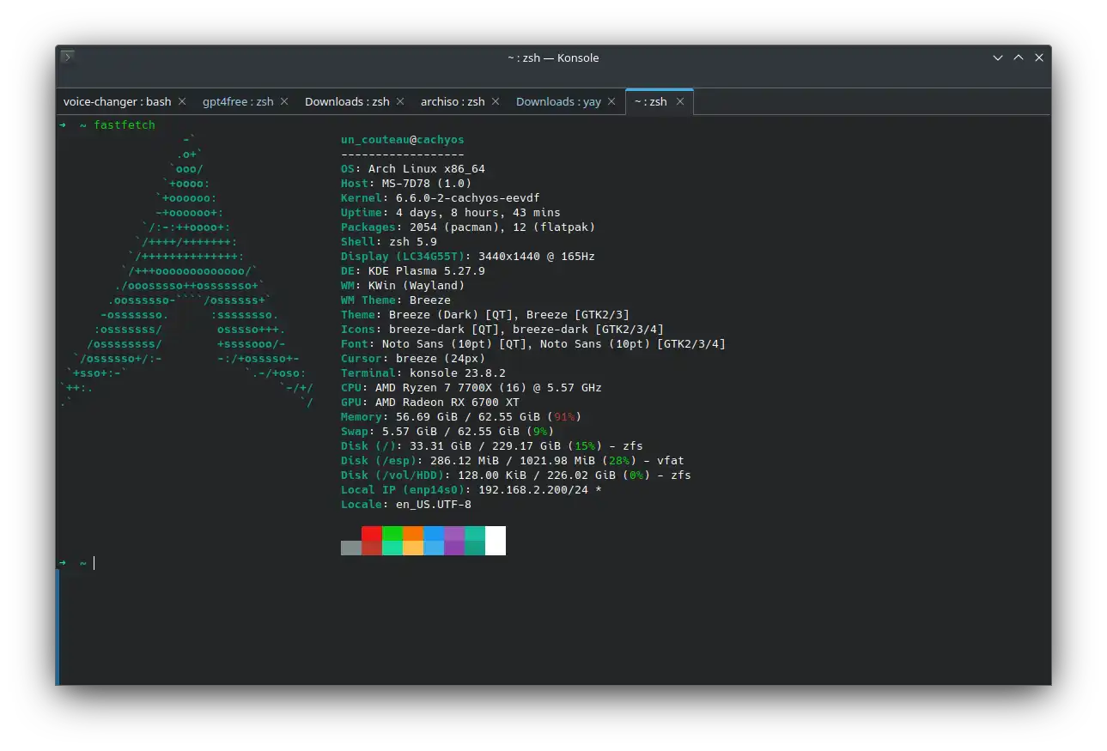Click the Disk (/): 33.31 GiB line
This screenshot has height=751, width=1107.
492,445
